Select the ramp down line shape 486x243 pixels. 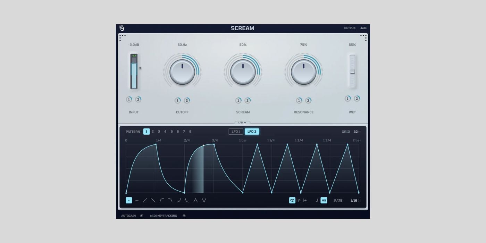153,200
